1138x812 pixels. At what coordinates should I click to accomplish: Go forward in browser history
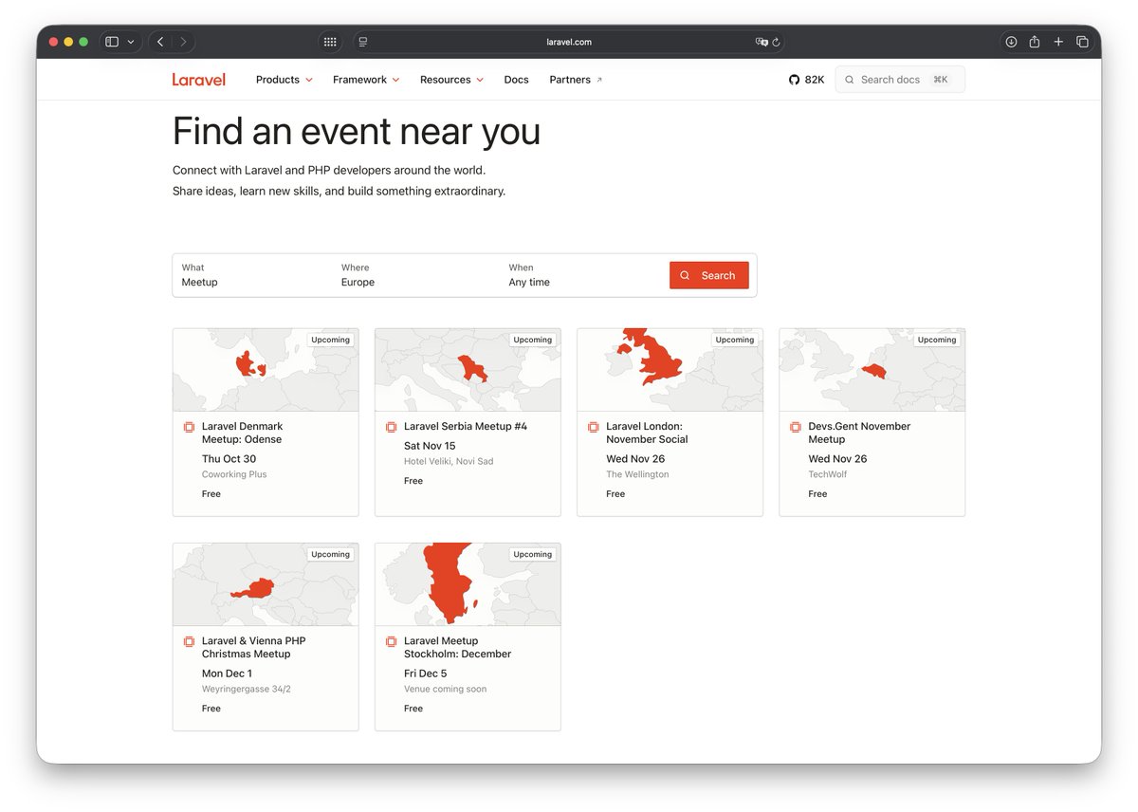click(183, 42)
